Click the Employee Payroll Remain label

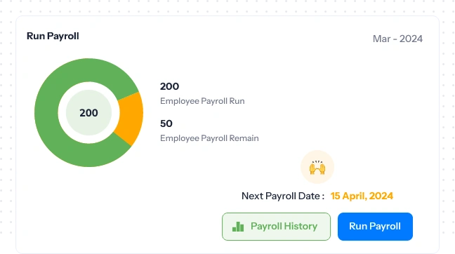click(x=209, y=138)
